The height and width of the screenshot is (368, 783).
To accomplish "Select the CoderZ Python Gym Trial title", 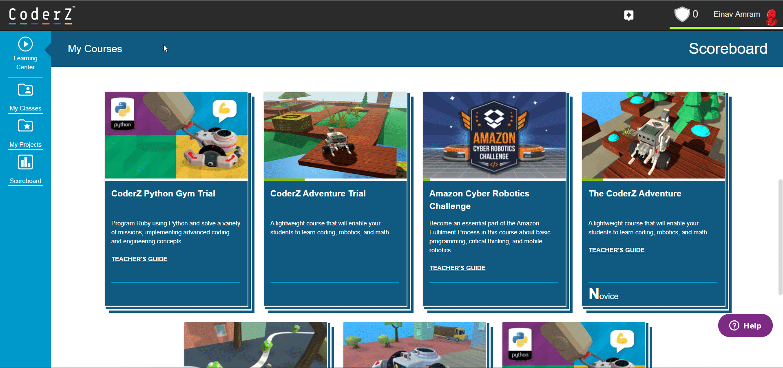I will tap(163, 194).
